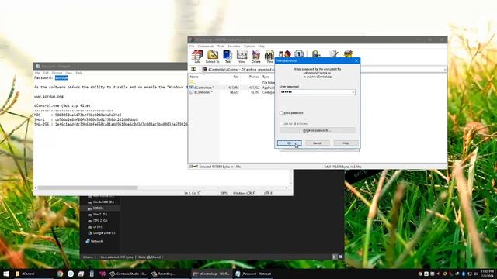Click the Notepad horizontal scrollbar thumb

(x=88, y=188)
